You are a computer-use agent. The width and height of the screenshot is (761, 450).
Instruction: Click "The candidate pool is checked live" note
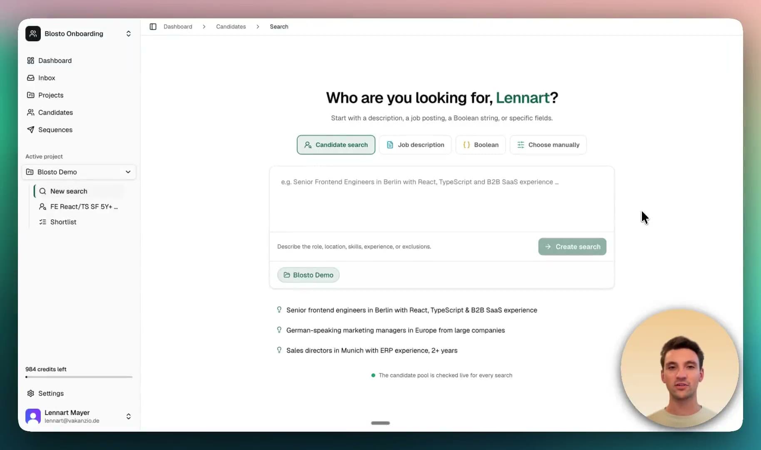[x=445, y=375]
